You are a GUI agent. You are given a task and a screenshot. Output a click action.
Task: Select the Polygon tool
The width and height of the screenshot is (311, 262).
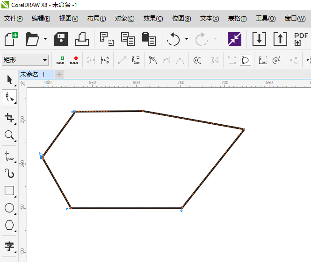pyautogui.click(x=9, y=225)
